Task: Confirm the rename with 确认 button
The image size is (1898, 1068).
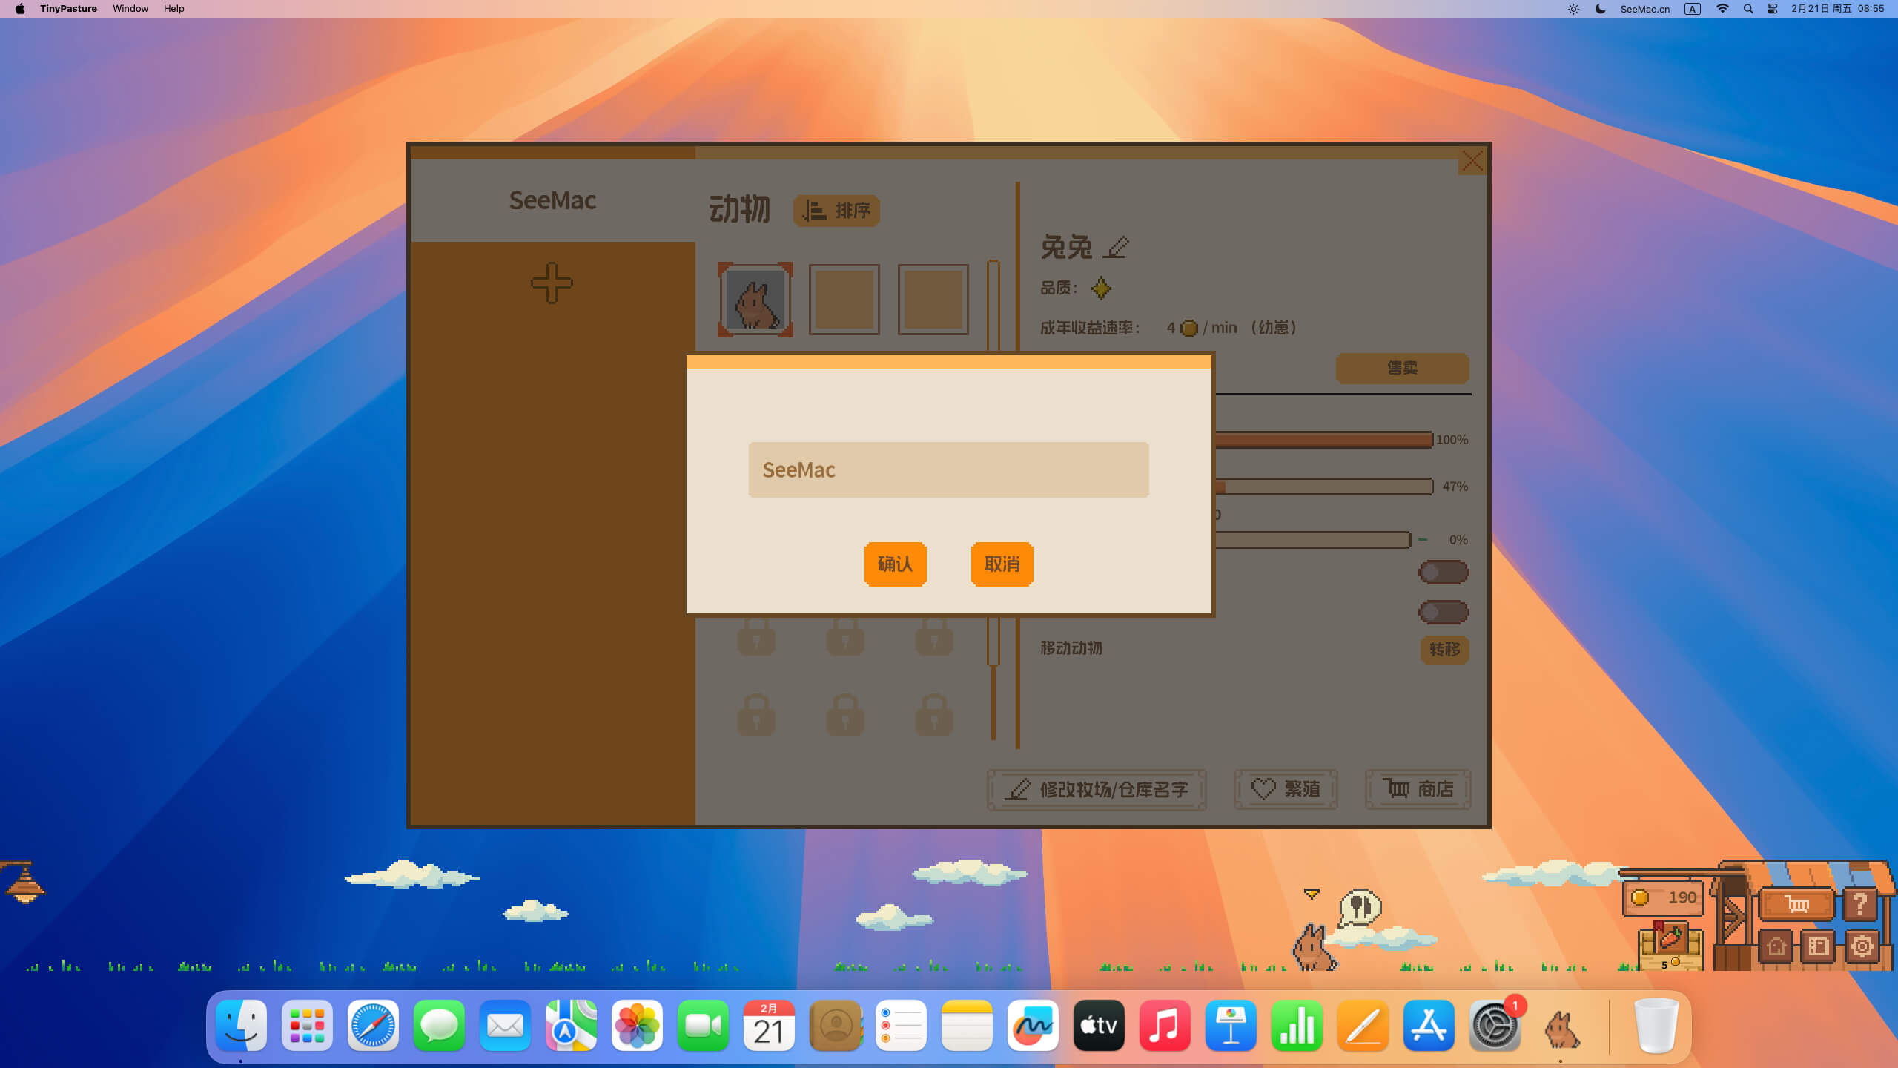Action: point(895,564)
